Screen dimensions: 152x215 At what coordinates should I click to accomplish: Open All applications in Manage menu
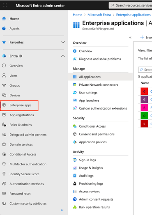[100, 77]
